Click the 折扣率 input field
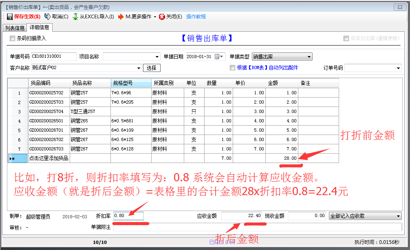This screenshot has width=410, height=250. tap(128, 216)
